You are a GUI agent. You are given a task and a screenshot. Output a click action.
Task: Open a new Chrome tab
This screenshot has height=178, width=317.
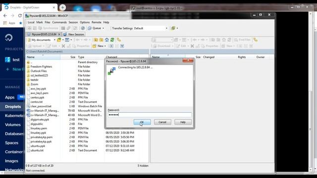[x=62, y=7]
